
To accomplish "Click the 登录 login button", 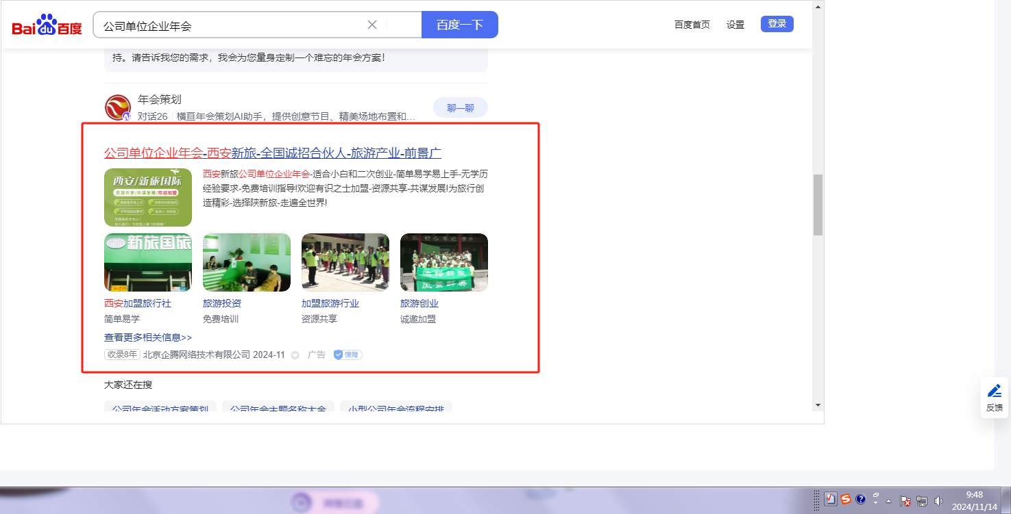I will 777,24.
